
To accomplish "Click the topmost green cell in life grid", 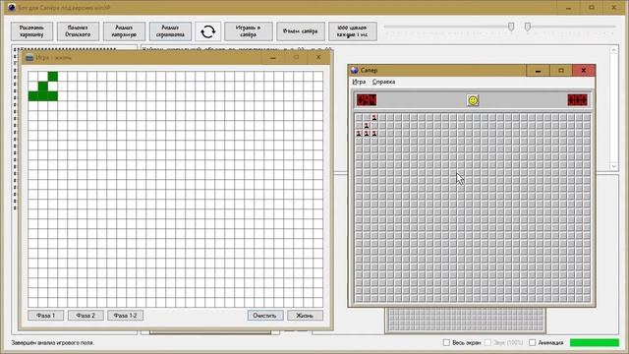I will pyautogui.click(x=53, y=77).
